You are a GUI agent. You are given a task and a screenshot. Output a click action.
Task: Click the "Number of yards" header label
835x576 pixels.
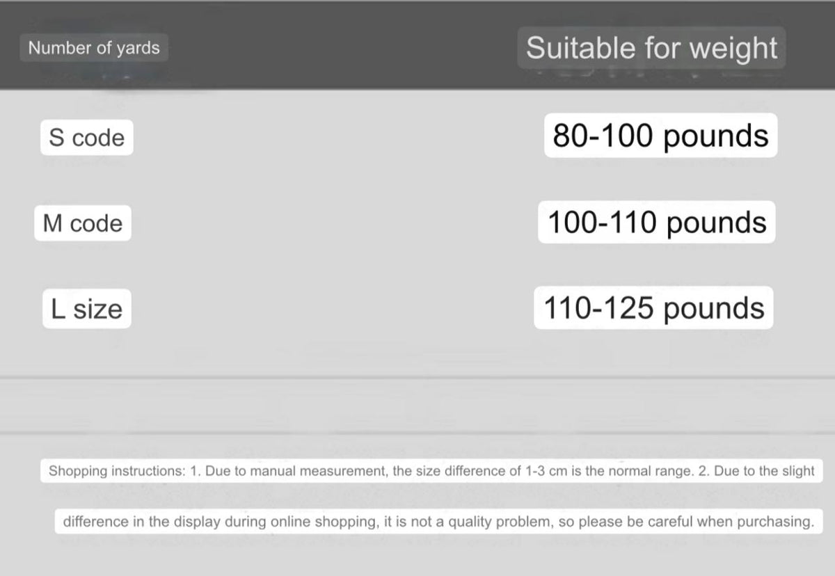pos(94,48)
